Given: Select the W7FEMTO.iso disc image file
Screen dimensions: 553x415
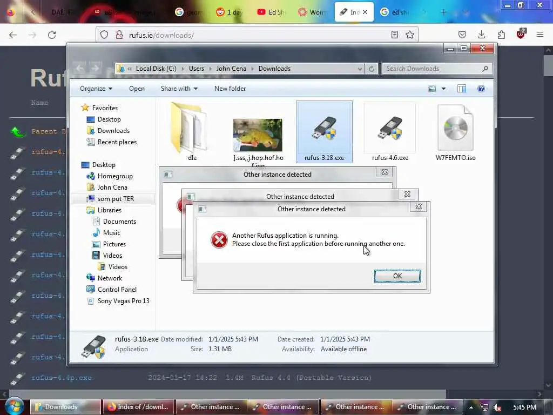Looking at the screenshot, I should point(455,132).
